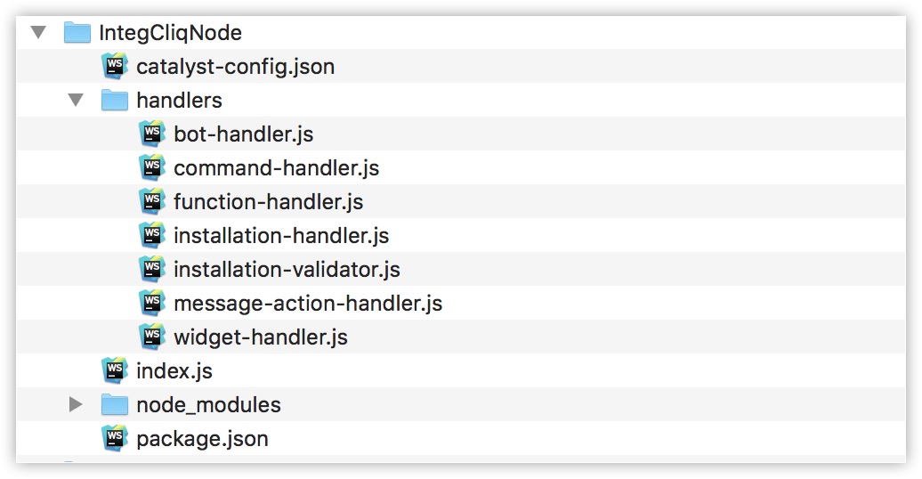
Task: Select the package.json file name
Action: coord(202,439)
